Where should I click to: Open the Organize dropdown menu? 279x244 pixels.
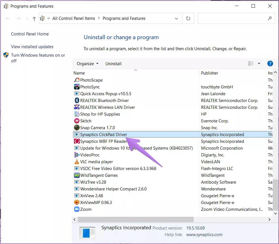pyautogui.click(x=87, y=64)
